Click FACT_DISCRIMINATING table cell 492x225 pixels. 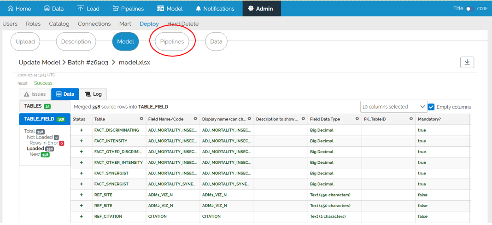click(x=119, y=130)
